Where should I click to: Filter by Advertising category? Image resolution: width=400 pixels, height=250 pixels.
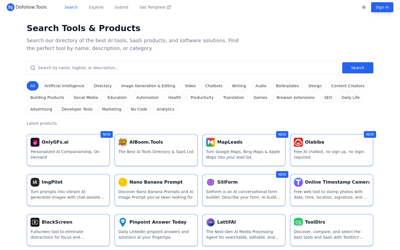(x=41, y=109)
